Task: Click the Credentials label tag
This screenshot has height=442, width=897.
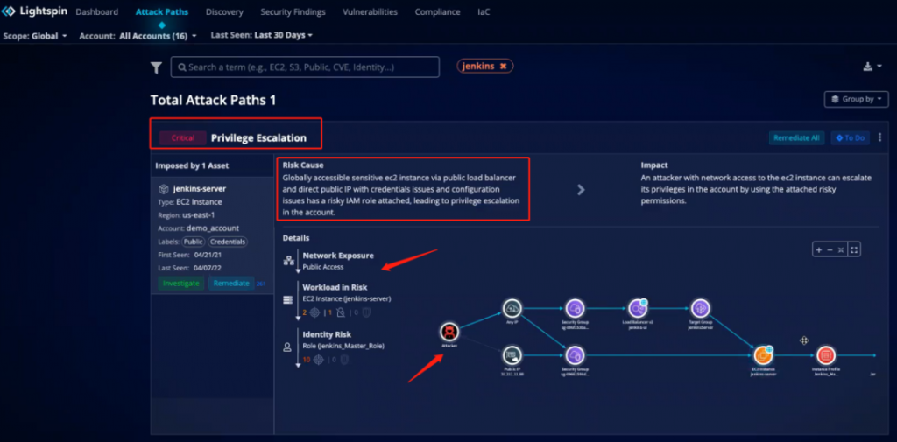Action: pos(228,242)
